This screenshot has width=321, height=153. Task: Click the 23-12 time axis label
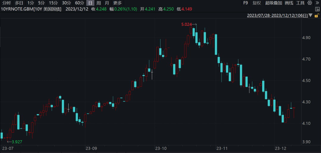pyautogui.click(x=280, y=148)
